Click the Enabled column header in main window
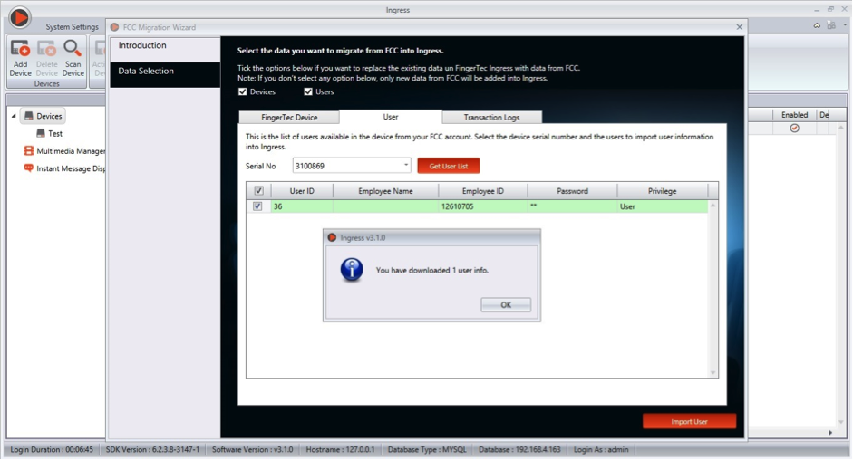The height and width of the screenshot is (460, 853). [794, 115]
